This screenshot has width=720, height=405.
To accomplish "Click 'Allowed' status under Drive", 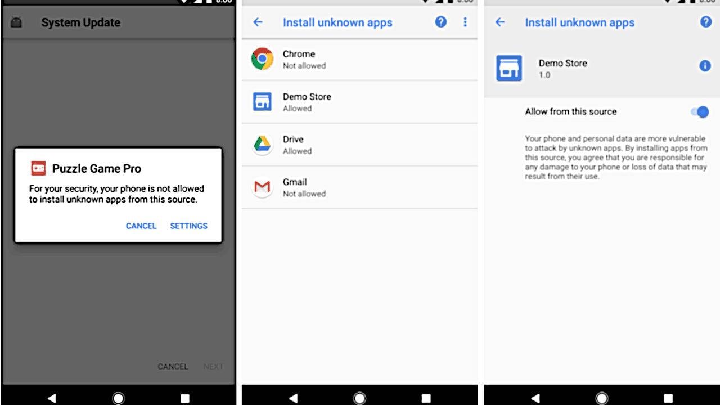I will pyautogui.click(x=297, y=151).
